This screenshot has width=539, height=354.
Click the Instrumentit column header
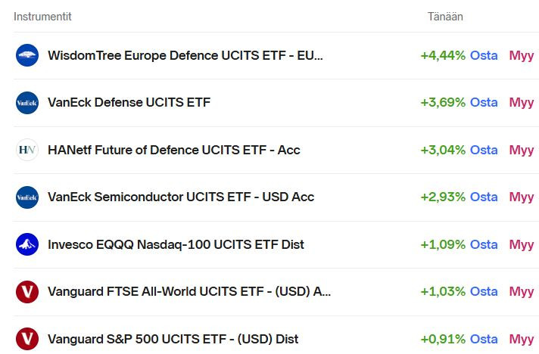(x=42, y=17)
